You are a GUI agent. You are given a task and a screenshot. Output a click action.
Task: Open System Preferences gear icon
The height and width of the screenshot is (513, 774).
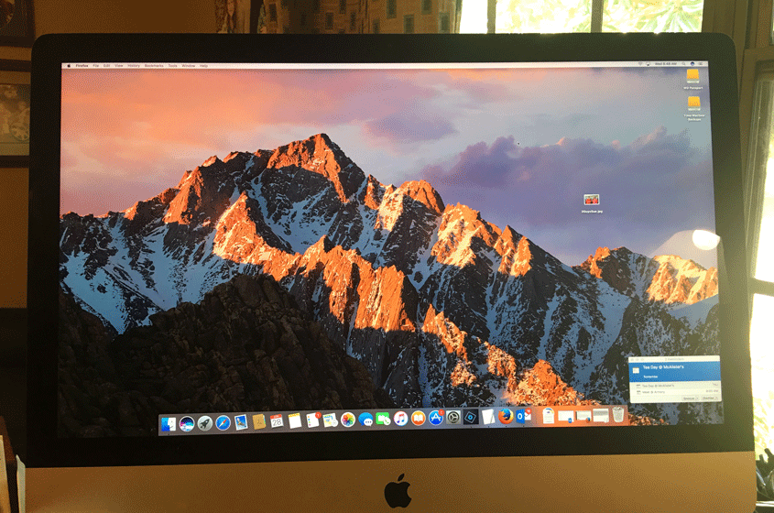(453, 418)
